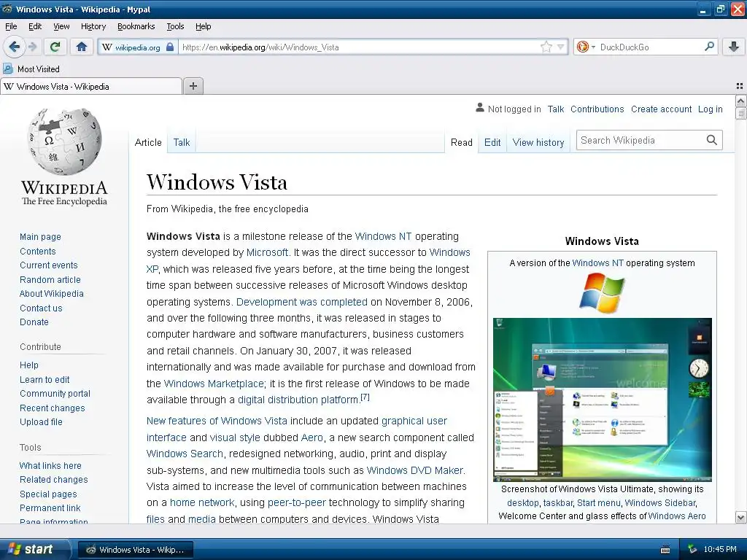Click the 10:45 PM taskbar clock
The width and height of the screenshot is (747, 560).
720,550
